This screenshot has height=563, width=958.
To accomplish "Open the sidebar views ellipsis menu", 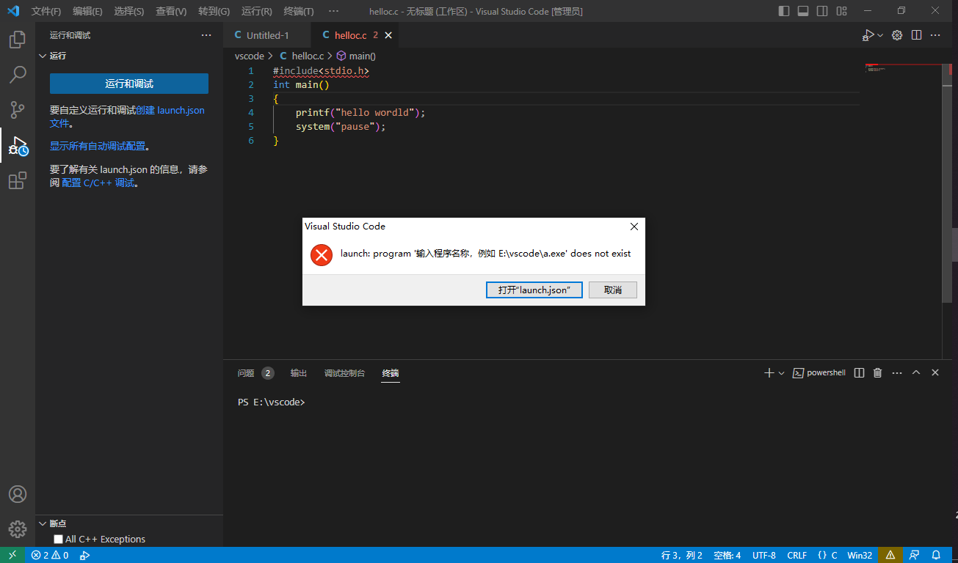I will [206, 35].
